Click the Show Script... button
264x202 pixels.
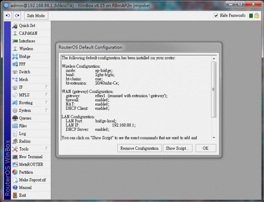coord(177,148)
